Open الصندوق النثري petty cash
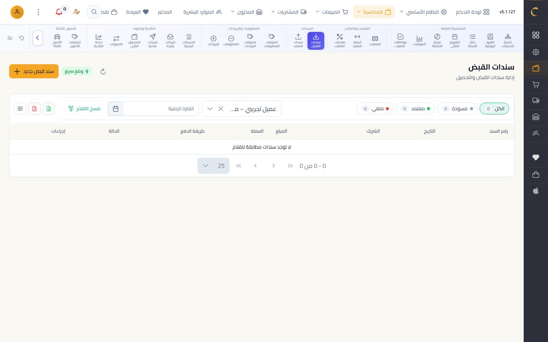The width and height of the screenshot is (548, 342). click(134, 41)
